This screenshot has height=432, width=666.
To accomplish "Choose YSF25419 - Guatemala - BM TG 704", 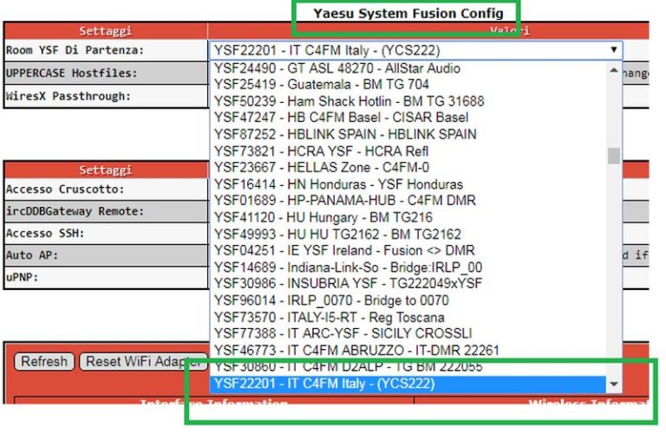I will [x=408, y=84].
